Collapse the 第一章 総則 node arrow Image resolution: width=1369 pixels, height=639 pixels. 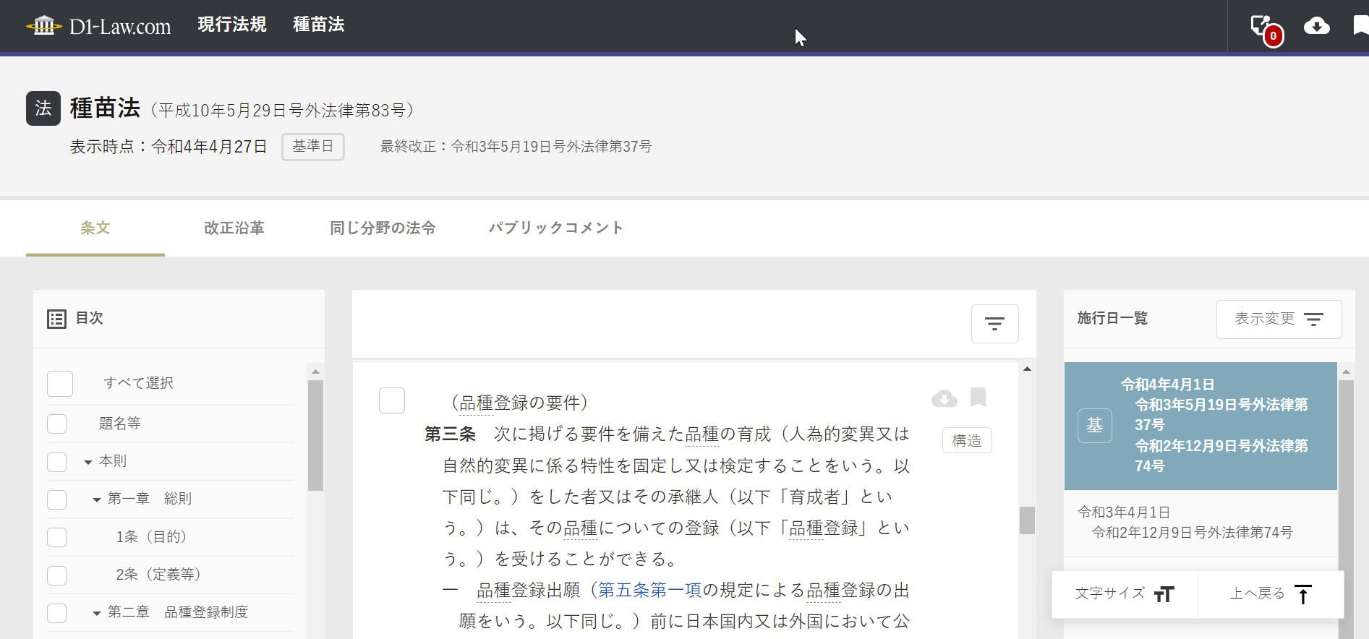97,499
